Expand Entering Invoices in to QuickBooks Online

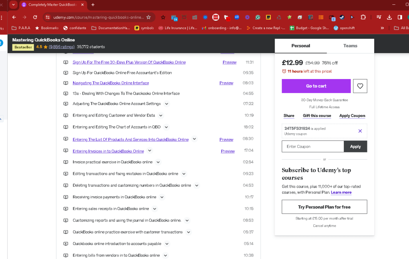[149, 150]
